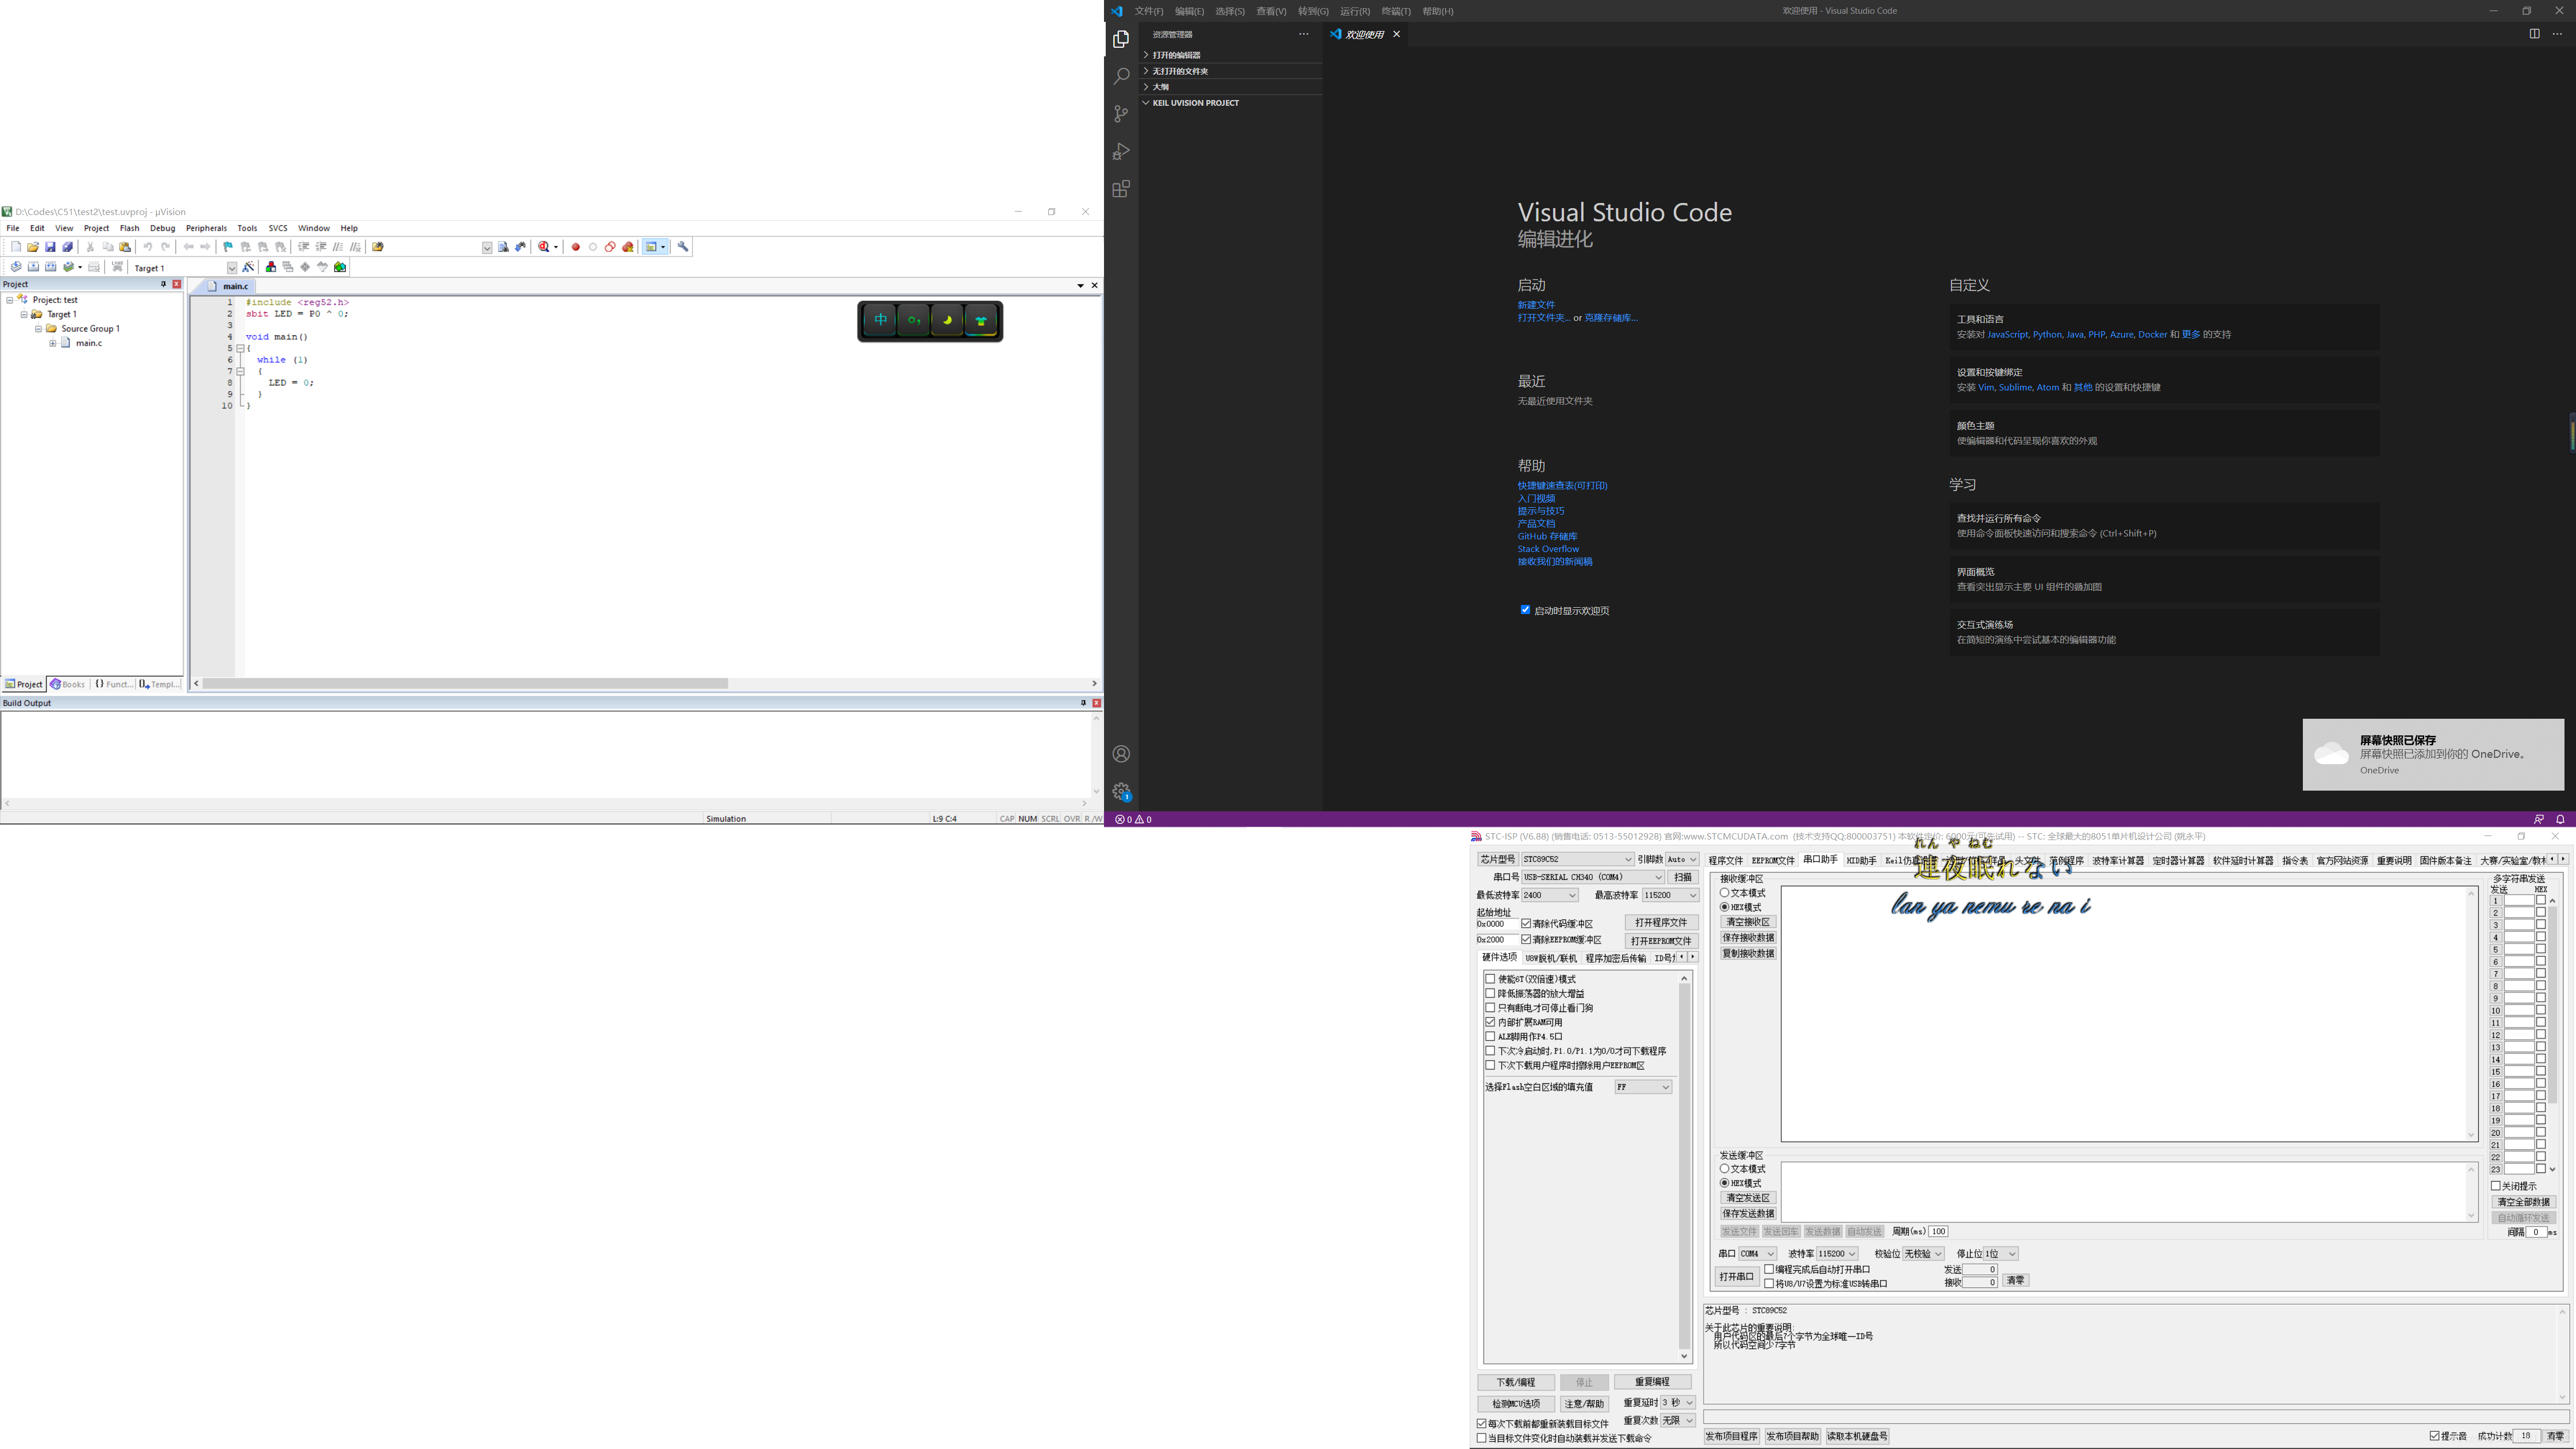Click 新建文件 link on VS Code welcome
2576x1449 pixels.
1536,305
